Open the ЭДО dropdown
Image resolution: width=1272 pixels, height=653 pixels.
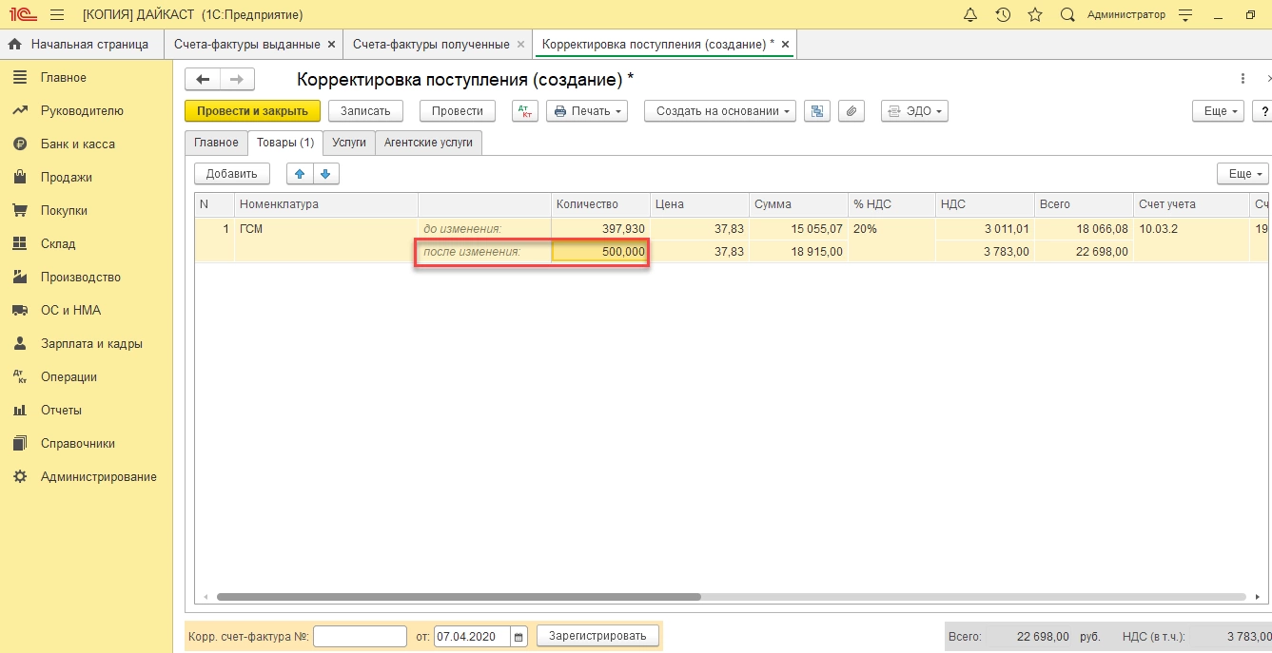pyautogui.click(x=914, y=111)
